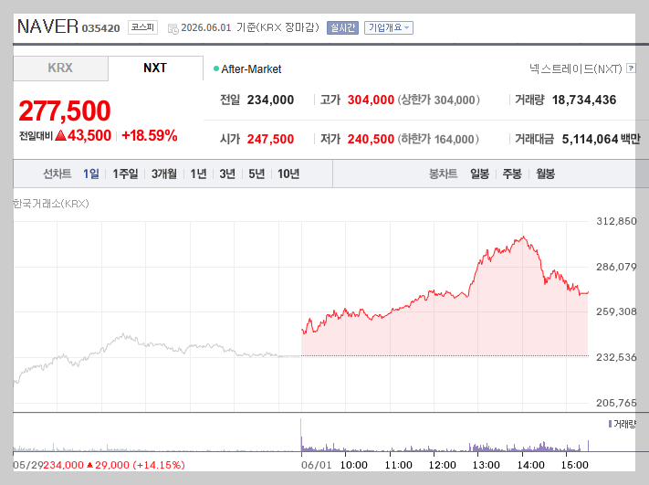This screenshot has width=649, height=485.
Task: Switch to 주봉 candle chart
Action: (512, 174)
